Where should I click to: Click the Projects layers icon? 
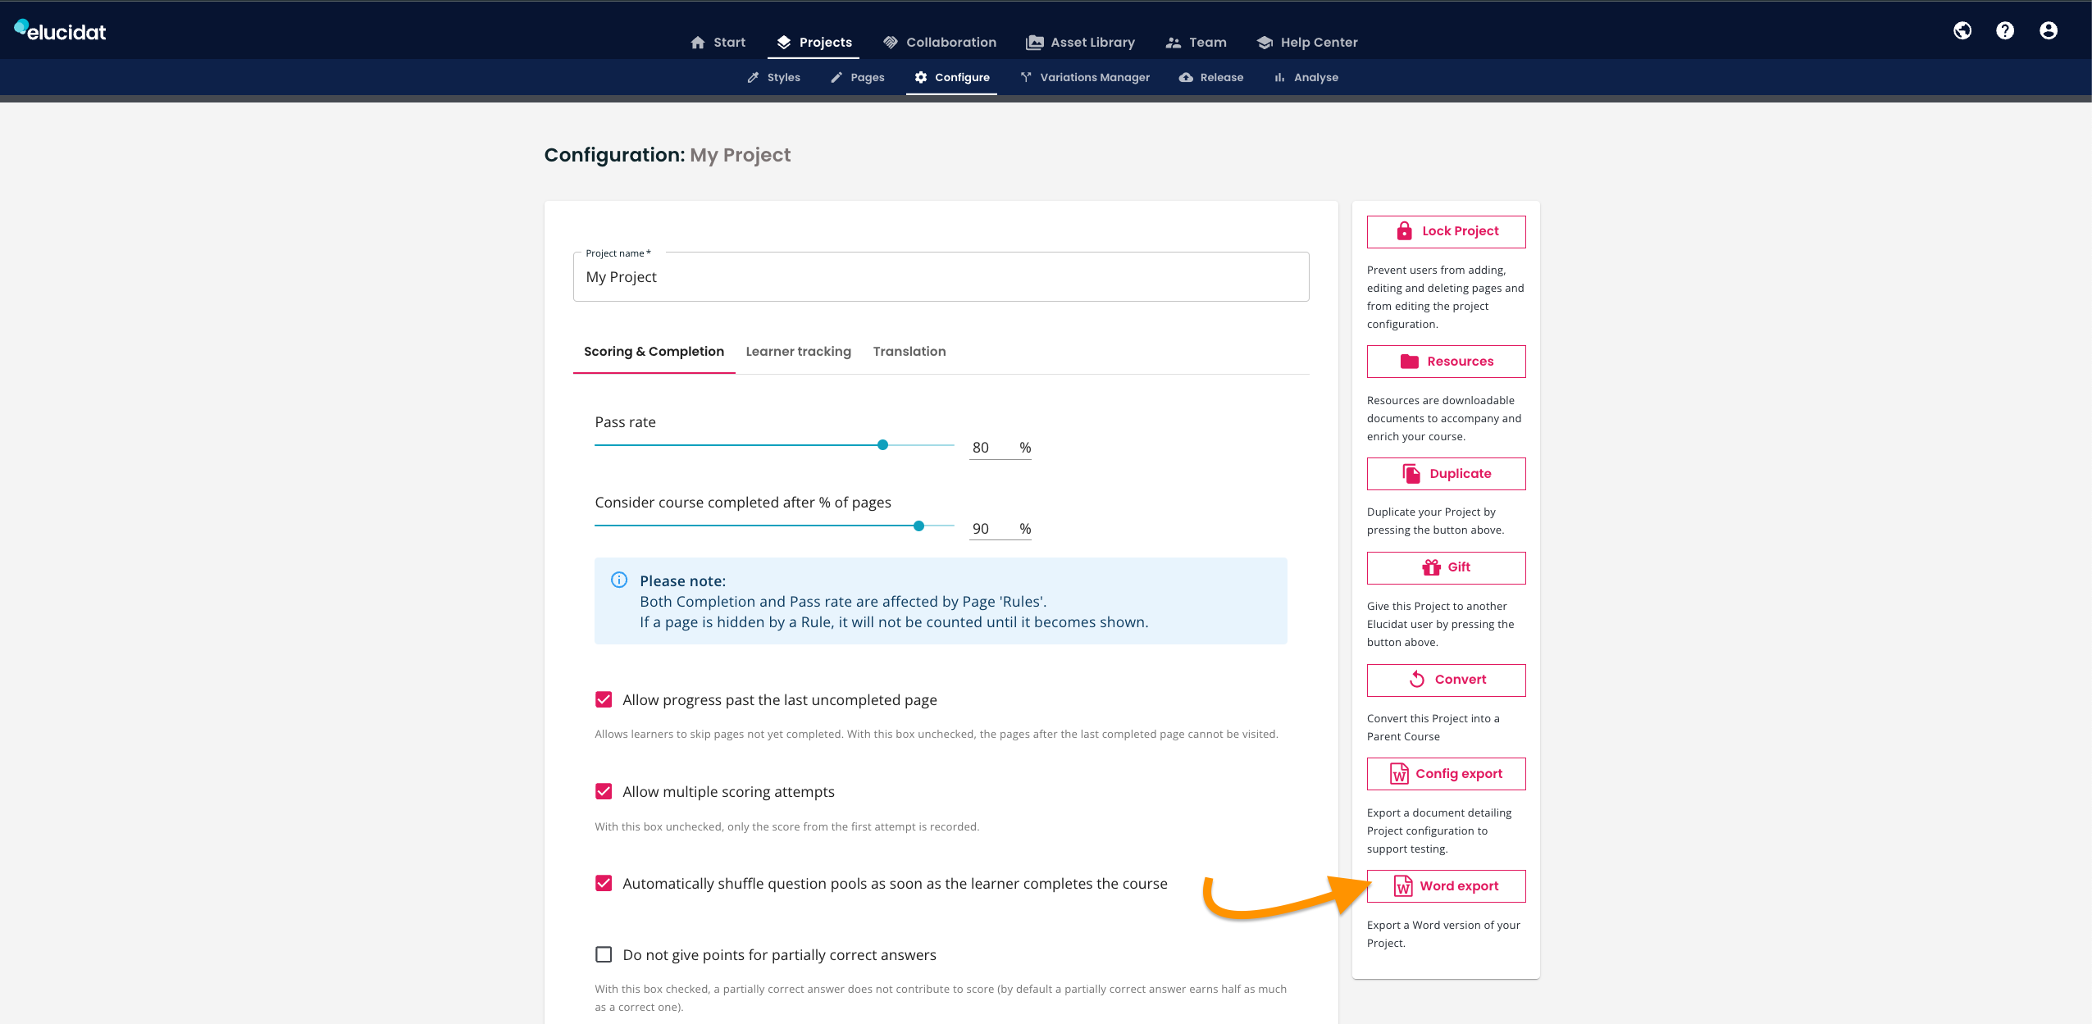(784, 43)
